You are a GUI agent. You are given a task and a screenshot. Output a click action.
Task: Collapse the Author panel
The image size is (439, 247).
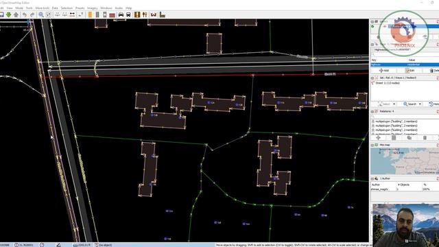(372, 178)
